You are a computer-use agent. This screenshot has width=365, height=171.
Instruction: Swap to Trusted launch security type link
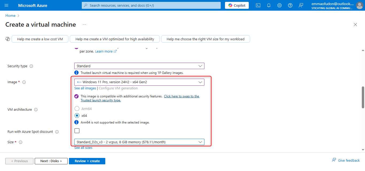(140, 98)
